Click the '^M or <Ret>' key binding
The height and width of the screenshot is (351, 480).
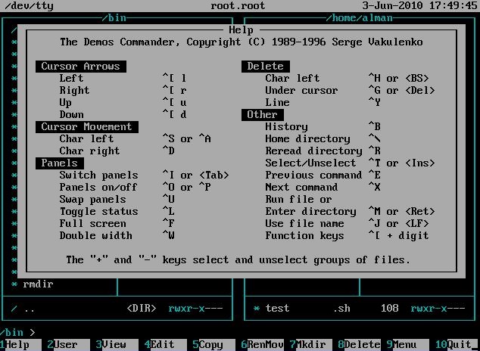(x=401, y=212)
